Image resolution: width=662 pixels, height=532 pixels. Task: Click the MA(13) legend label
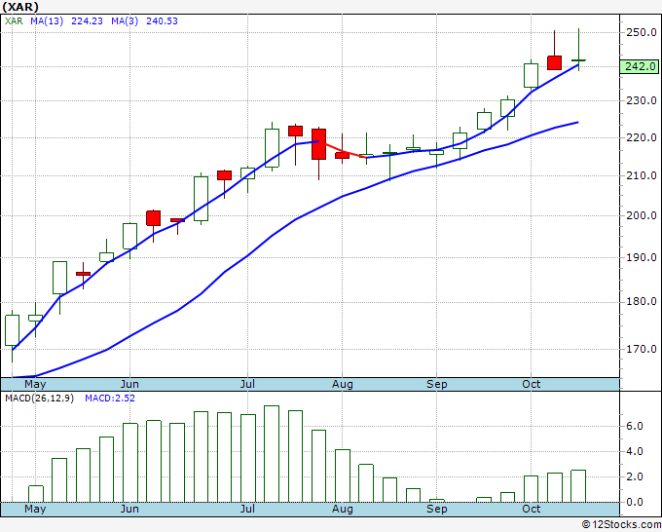(x=47, y=21)
